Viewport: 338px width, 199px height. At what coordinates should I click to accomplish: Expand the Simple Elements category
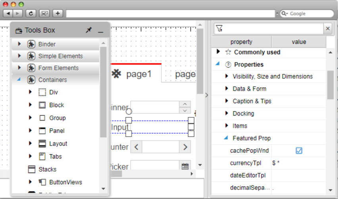click(19, 56)
